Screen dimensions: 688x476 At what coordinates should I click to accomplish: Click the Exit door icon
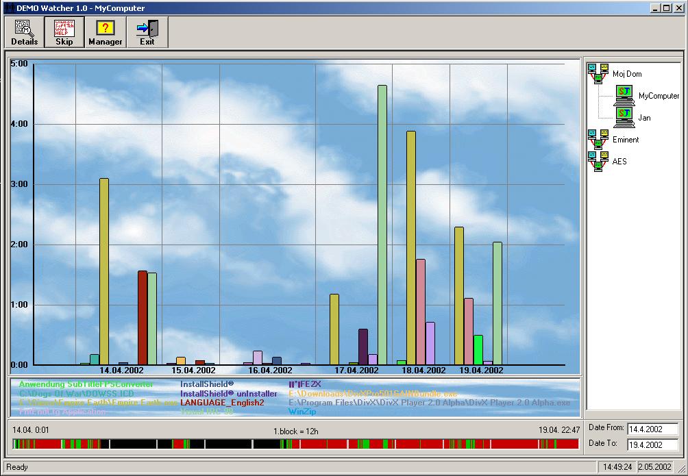point(147,28)
